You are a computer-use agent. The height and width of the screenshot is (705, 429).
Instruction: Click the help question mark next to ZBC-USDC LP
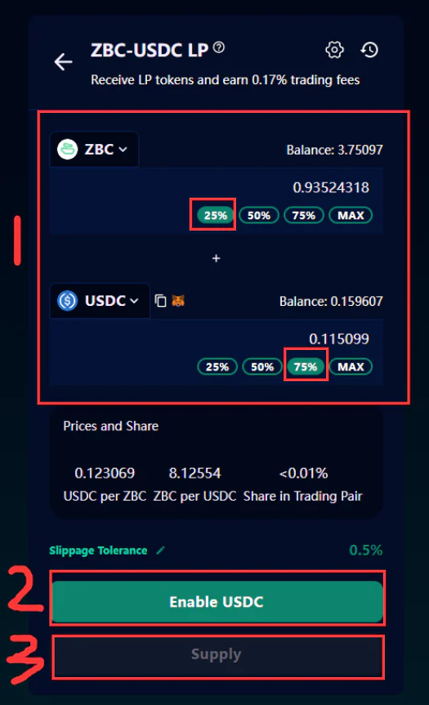tap(219, 47)
